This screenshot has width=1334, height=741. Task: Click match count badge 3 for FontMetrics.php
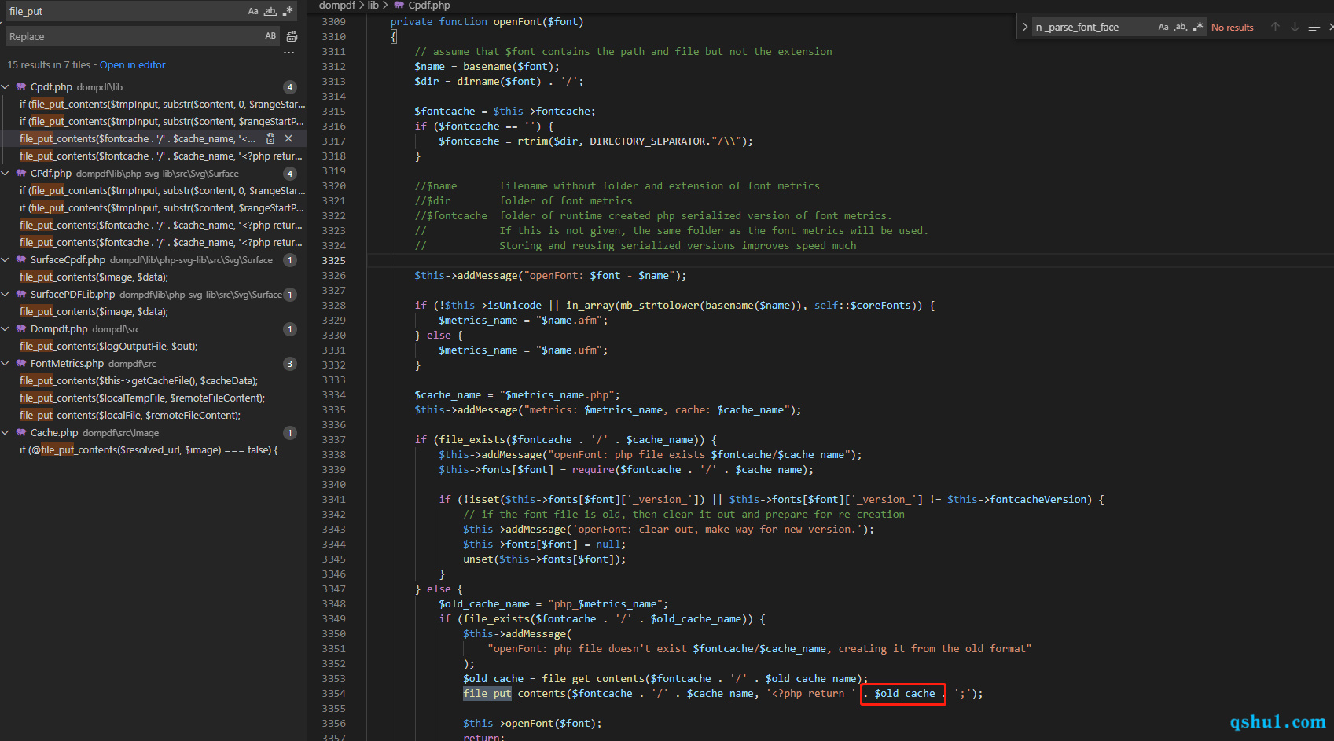(290, 364)
